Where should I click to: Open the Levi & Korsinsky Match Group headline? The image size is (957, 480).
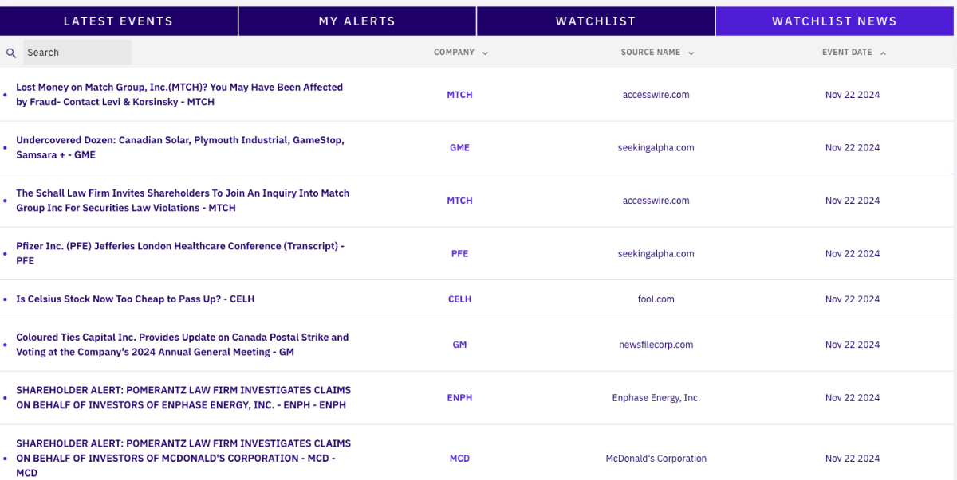179,95
